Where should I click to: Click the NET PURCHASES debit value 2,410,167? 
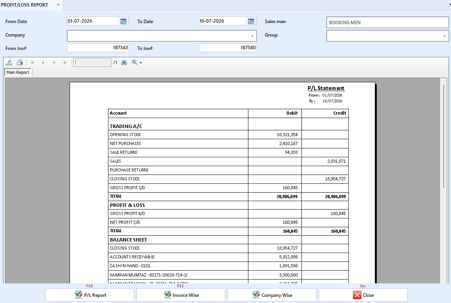click(x=288, y=143)
